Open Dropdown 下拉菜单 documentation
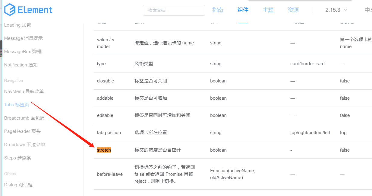 pyautogui.click(x=25, y=144)
